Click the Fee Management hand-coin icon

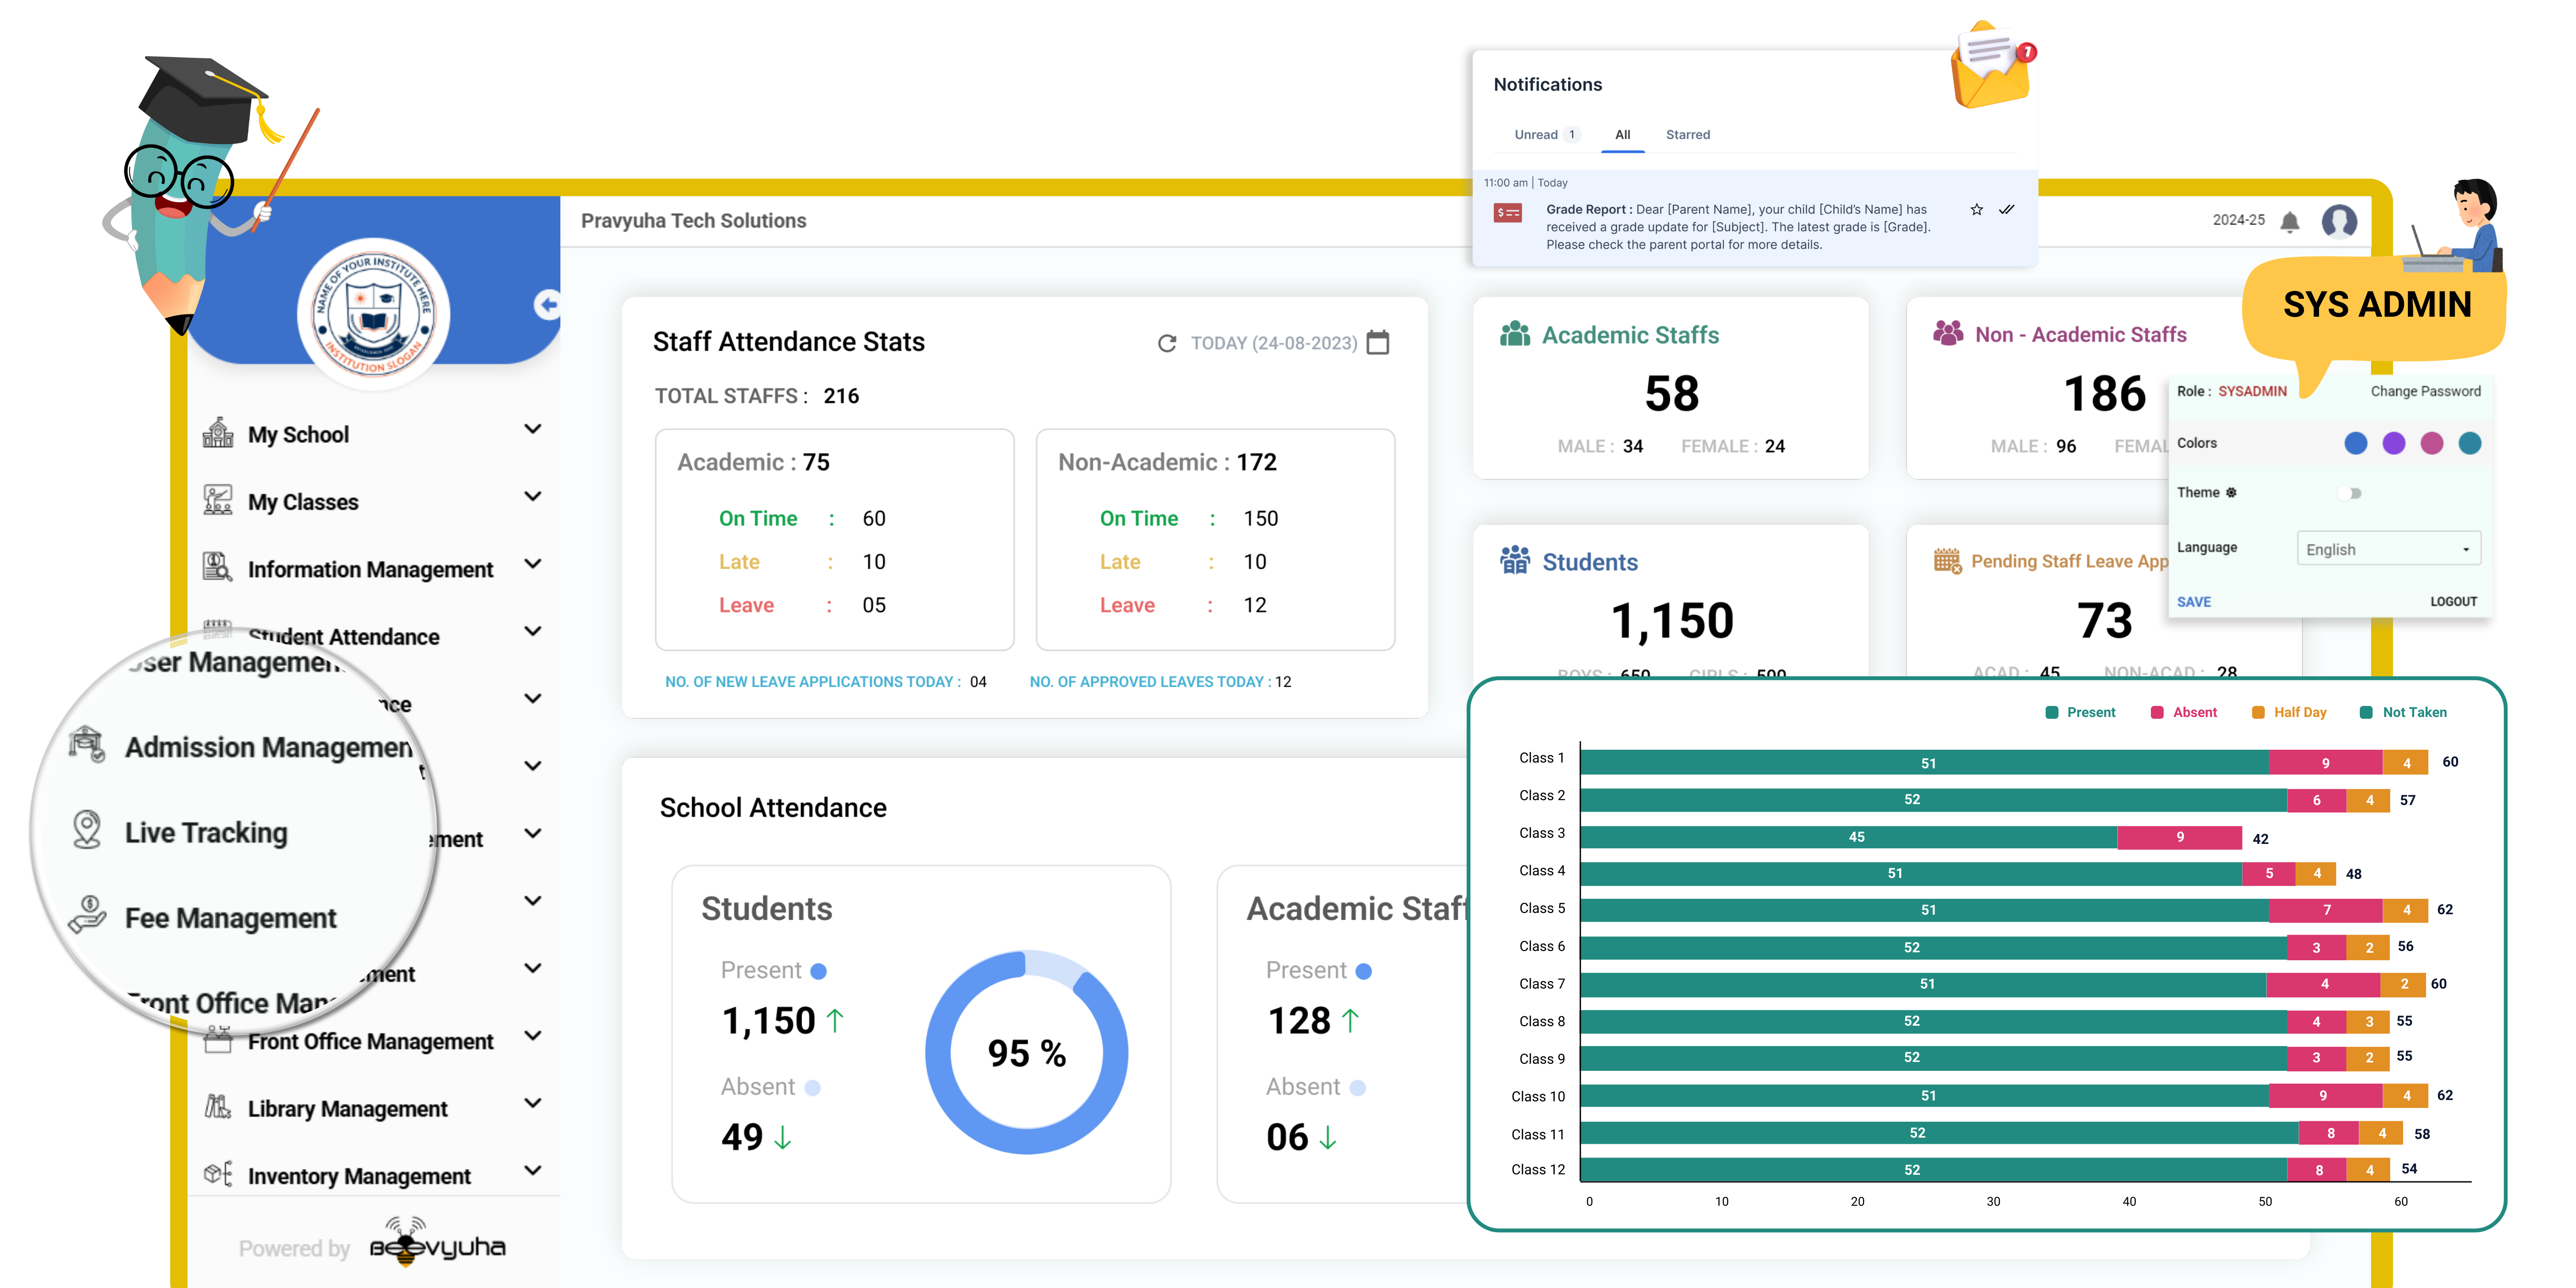[87, 916]
